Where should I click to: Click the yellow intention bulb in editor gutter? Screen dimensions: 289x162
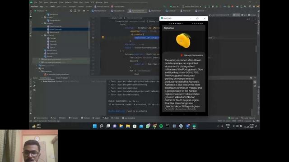103,37
